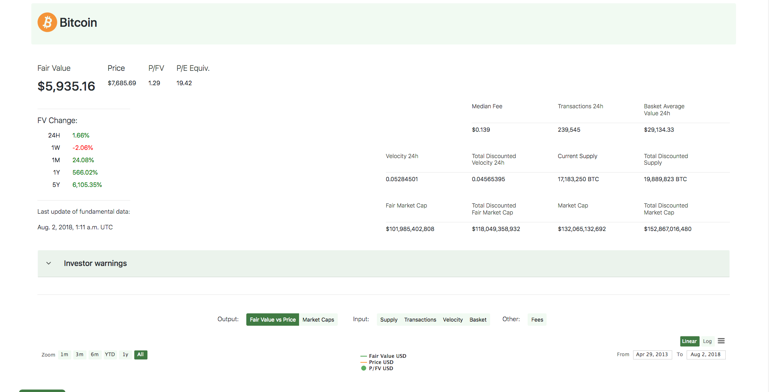Click the Market Cap value $132,065,132,692
This screenshot has width=769, height=392.
tap(582, 229)
